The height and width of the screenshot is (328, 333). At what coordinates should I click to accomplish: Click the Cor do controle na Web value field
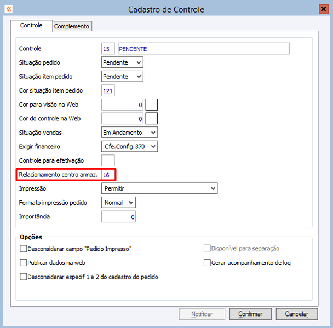point(122,119)
